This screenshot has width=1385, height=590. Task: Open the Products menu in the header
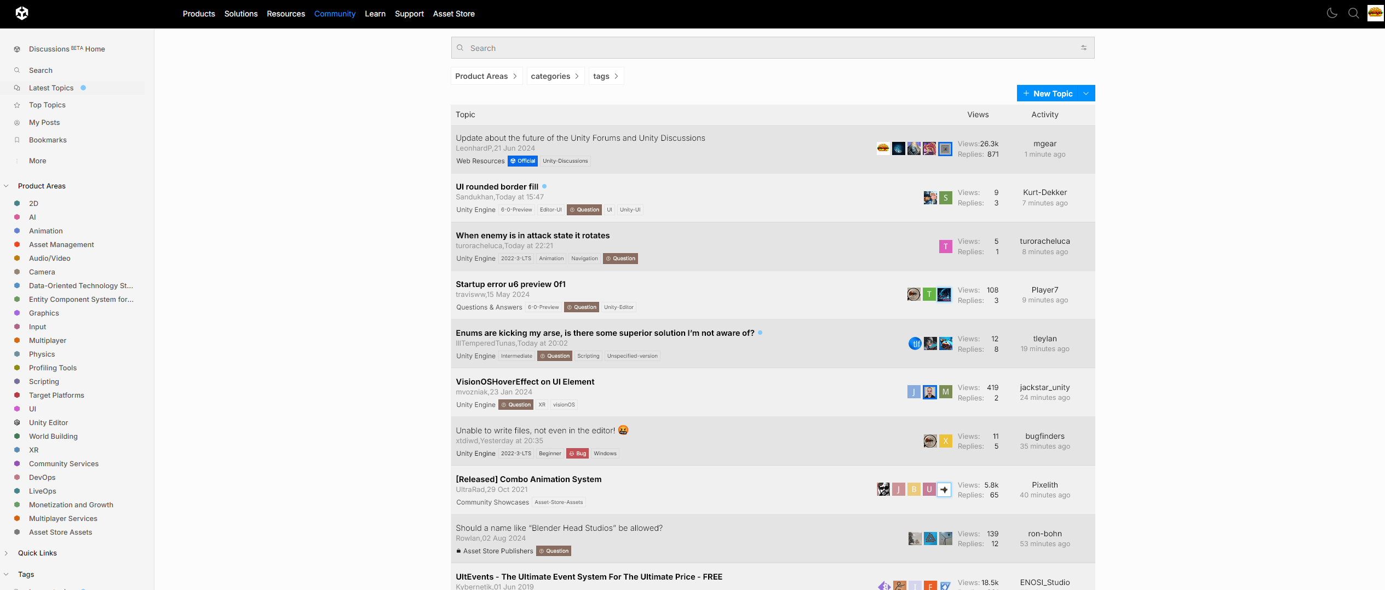pos(199,14)
